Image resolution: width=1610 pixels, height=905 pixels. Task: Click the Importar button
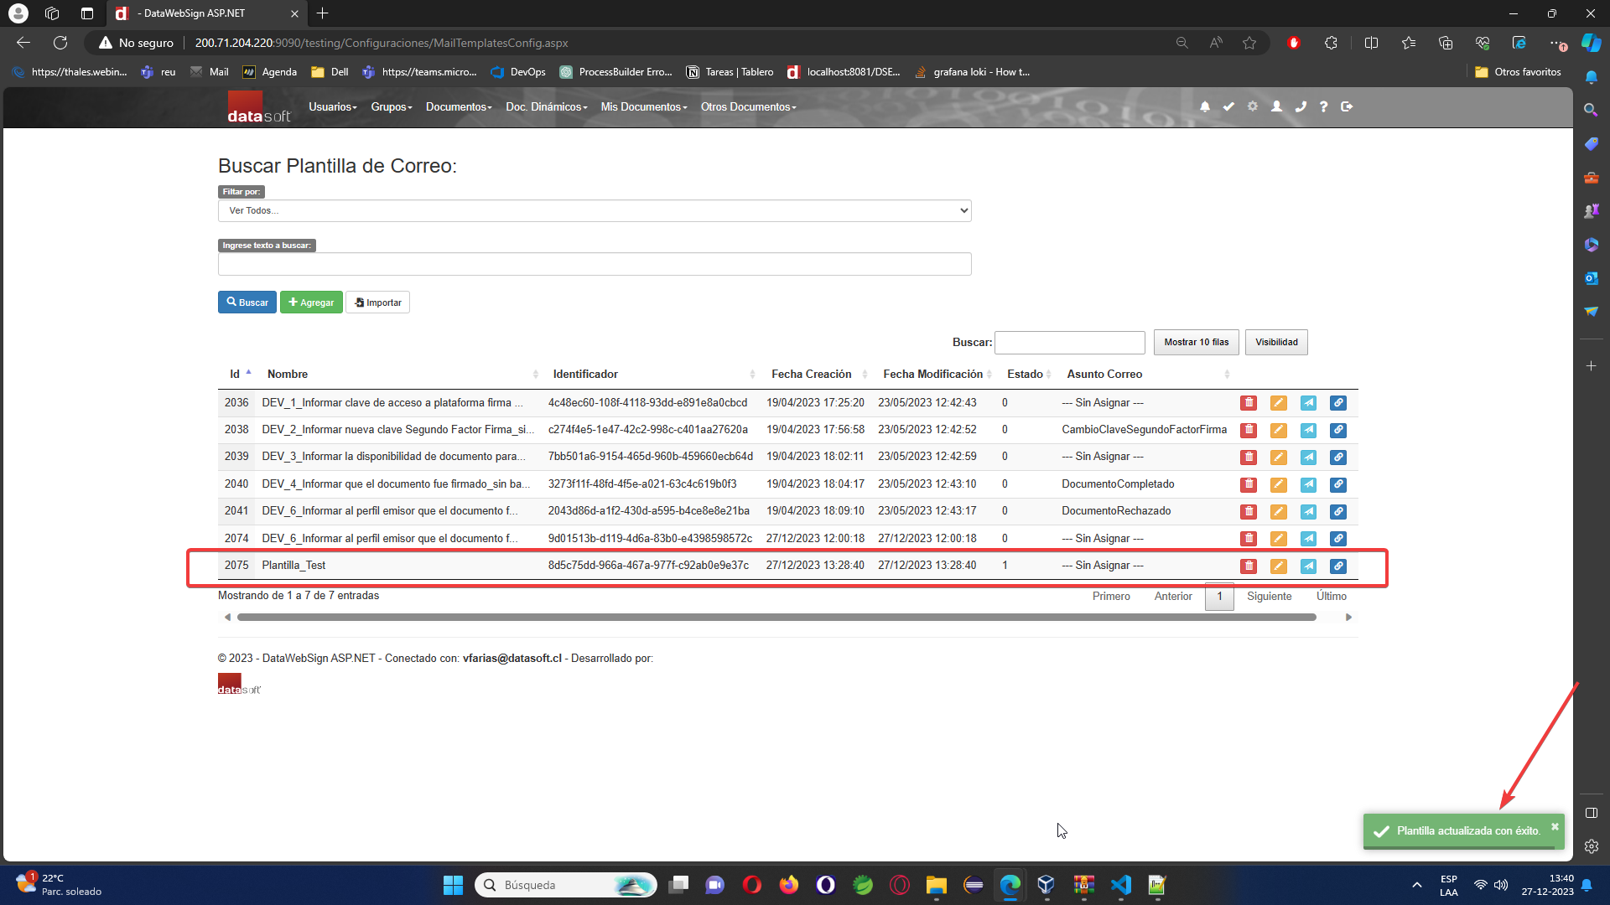pyautogui.click(x=377, y=303)
